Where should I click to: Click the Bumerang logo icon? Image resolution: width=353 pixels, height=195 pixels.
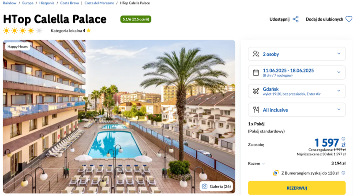coord(275,173)
